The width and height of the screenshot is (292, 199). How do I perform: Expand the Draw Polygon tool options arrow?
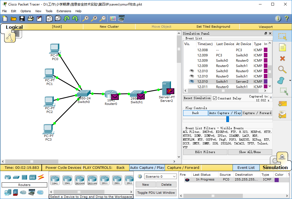click(290, 81)
